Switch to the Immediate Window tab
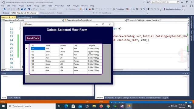 [x=154, y=98]
